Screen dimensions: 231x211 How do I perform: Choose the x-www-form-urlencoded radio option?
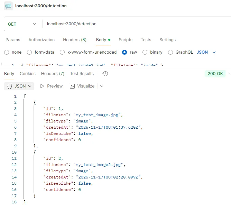[x=62, y=52]
